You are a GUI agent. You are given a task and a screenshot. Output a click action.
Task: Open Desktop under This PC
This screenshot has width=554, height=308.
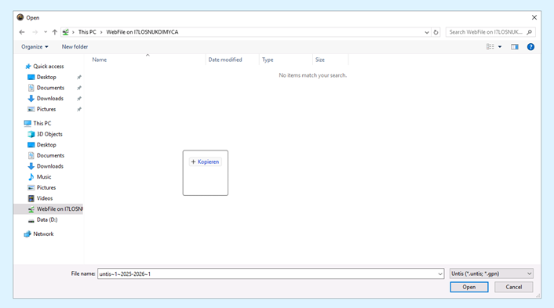(46, 145)
